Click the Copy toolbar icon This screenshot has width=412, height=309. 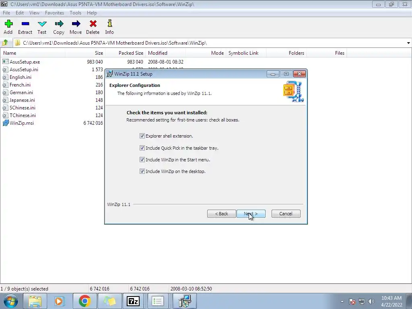(59, 24)
